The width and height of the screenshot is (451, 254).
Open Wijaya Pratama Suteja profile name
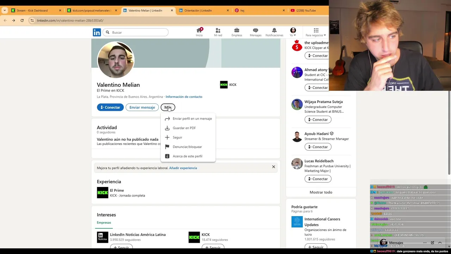tap(323, 102)
